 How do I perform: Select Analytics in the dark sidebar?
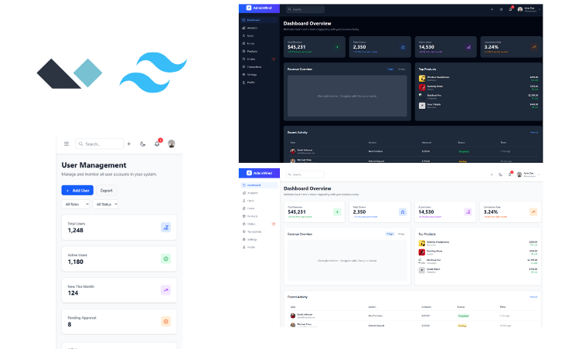click(253, 28)
